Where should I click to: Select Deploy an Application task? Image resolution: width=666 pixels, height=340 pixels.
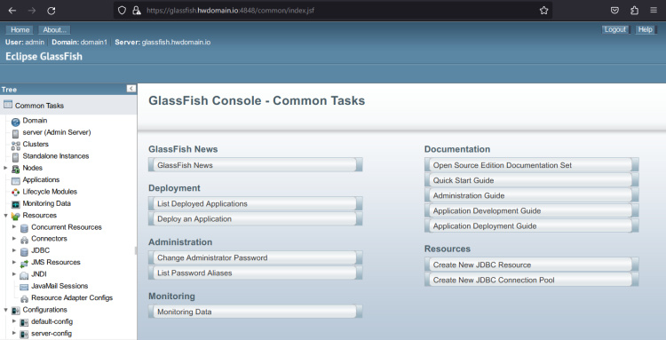tap(255, 219)
